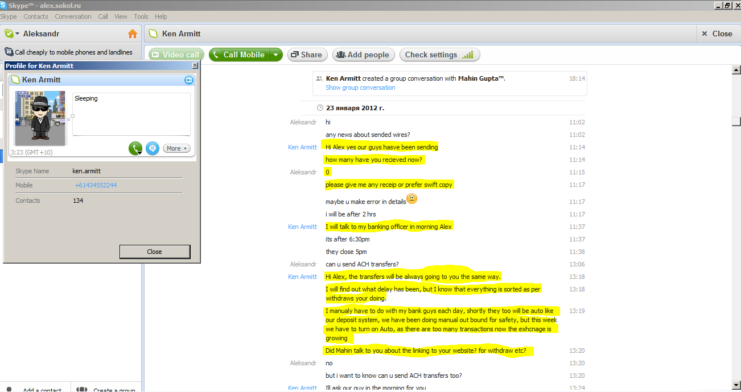The width and height of the screenshot is (741, 392).
Task: Click message 'they close 5pm'
Action: 346,252
